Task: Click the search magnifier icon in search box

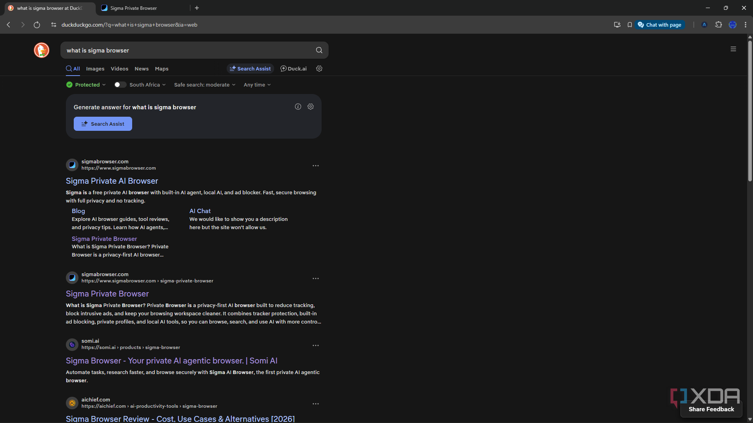Action: point(319,50)
